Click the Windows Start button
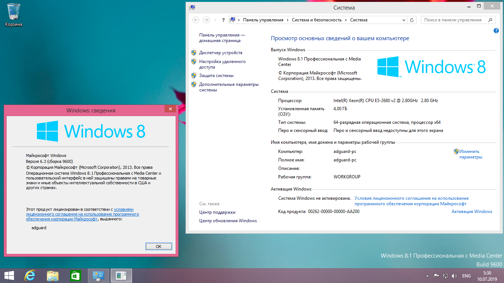Viewport: 504px width, 283px height. (9, 276)
